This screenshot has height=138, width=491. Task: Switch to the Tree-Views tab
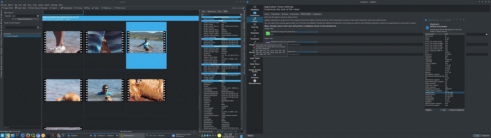(x=276, y=14)
